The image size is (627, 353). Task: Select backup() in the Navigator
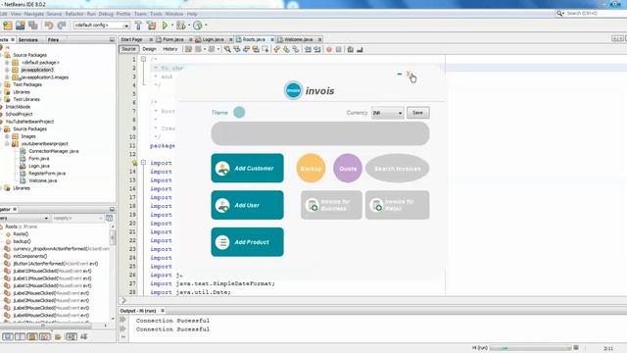pos(22,241)
